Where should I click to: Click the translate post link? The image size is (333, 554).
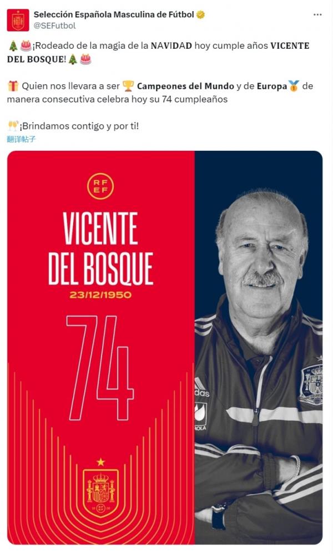tap(21, 139)
